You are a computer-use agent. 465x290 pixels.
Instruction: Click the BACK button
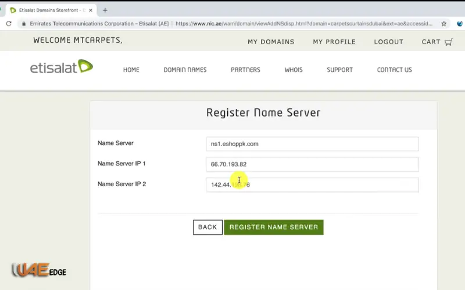tap(208, 227)
